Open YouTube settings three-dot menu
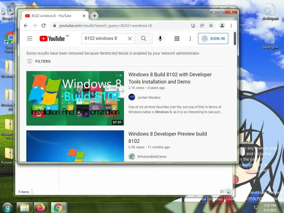The width and height of the screenshot is (284, 213). tap(190, 39)
